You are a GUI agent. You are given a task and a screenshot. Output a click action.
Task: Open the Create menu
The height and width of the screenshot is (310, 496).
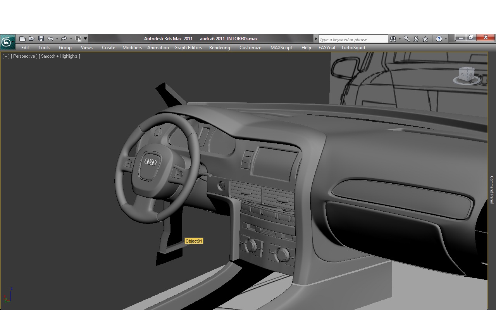coord(108,48)
